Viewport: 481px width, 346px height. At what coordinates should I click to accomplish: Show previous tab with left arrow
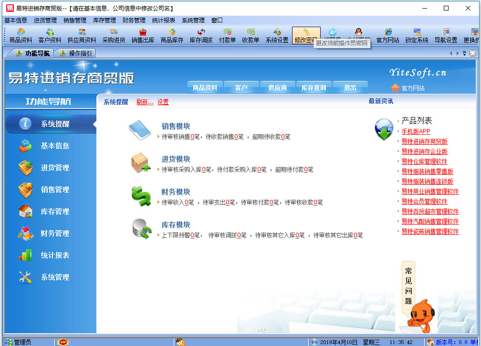[x=450, y=53]
